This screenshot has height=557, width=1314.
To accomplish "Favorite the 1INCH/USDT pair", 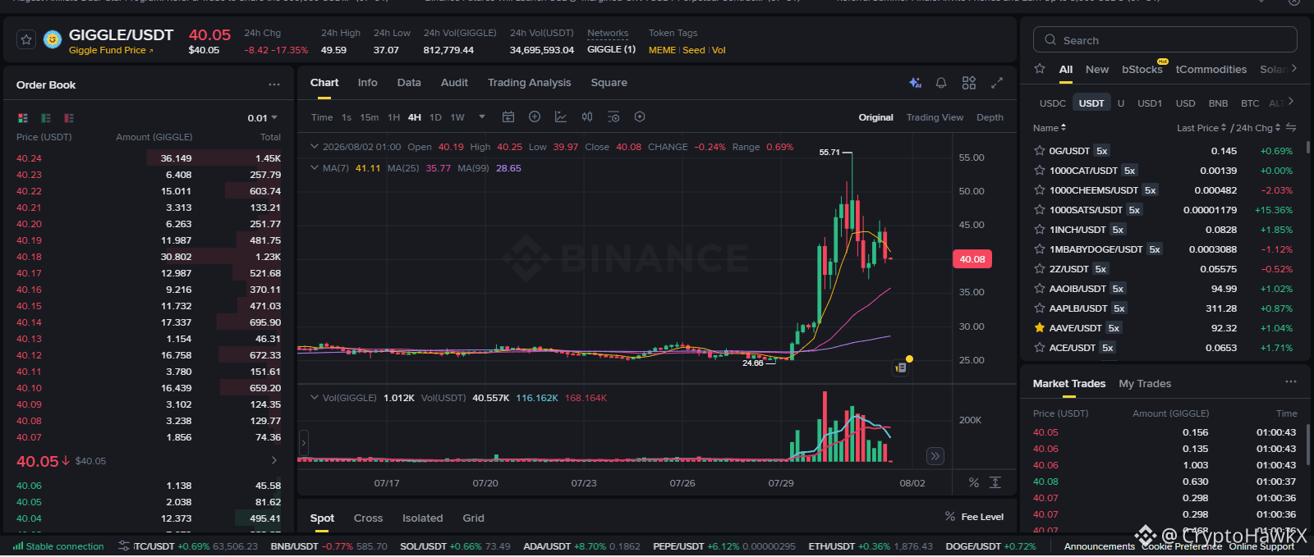I will pyautogui.click(x=1040, y=230).
